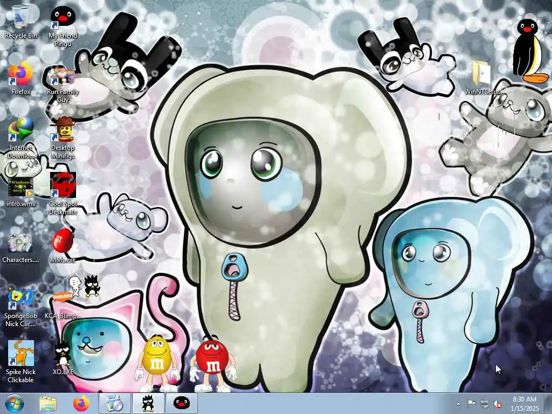Select the MMs.exe desktop icon
This screenshot has width=552, height=414.
[x=63, y=246]
